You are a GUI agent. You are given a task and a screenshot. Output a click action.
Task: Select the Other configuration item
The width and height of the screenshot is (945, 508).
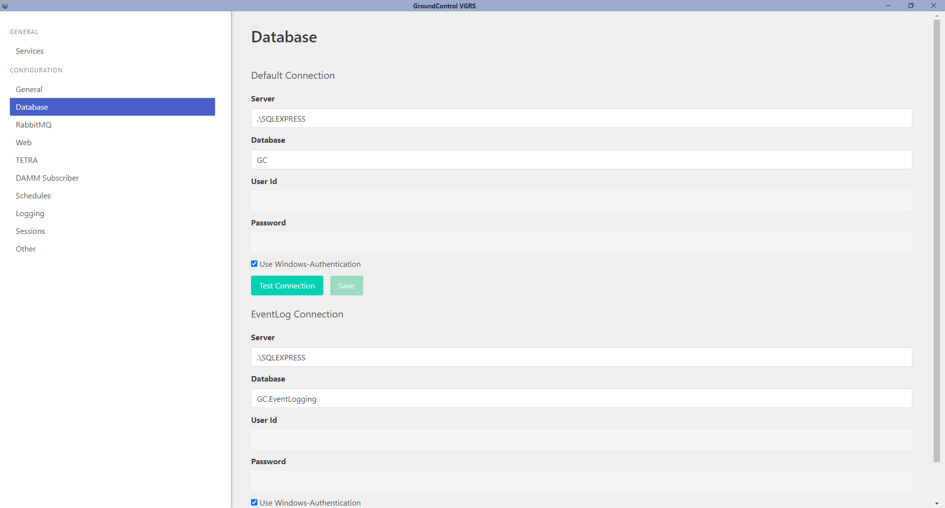tap(26, 249)
